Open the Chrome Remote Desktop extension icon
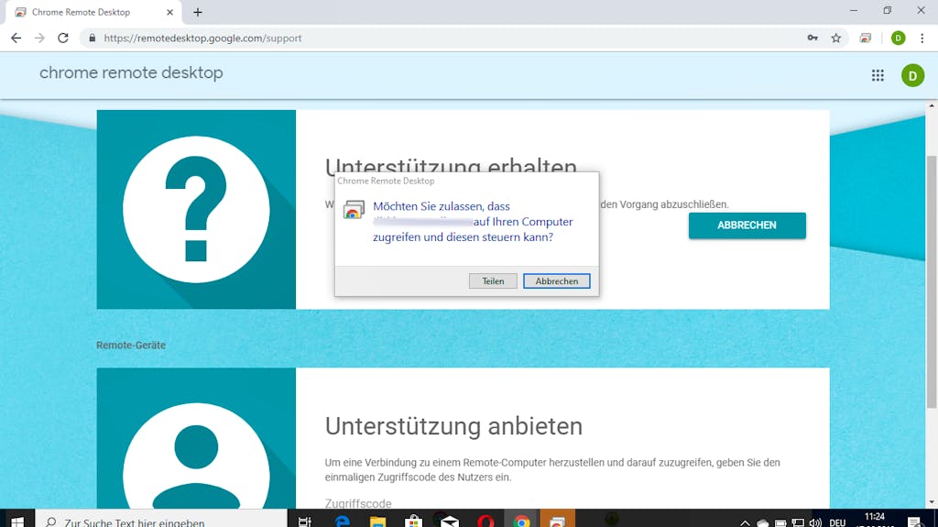The width and height of the screenshot is (938, 527). [865, 38]
